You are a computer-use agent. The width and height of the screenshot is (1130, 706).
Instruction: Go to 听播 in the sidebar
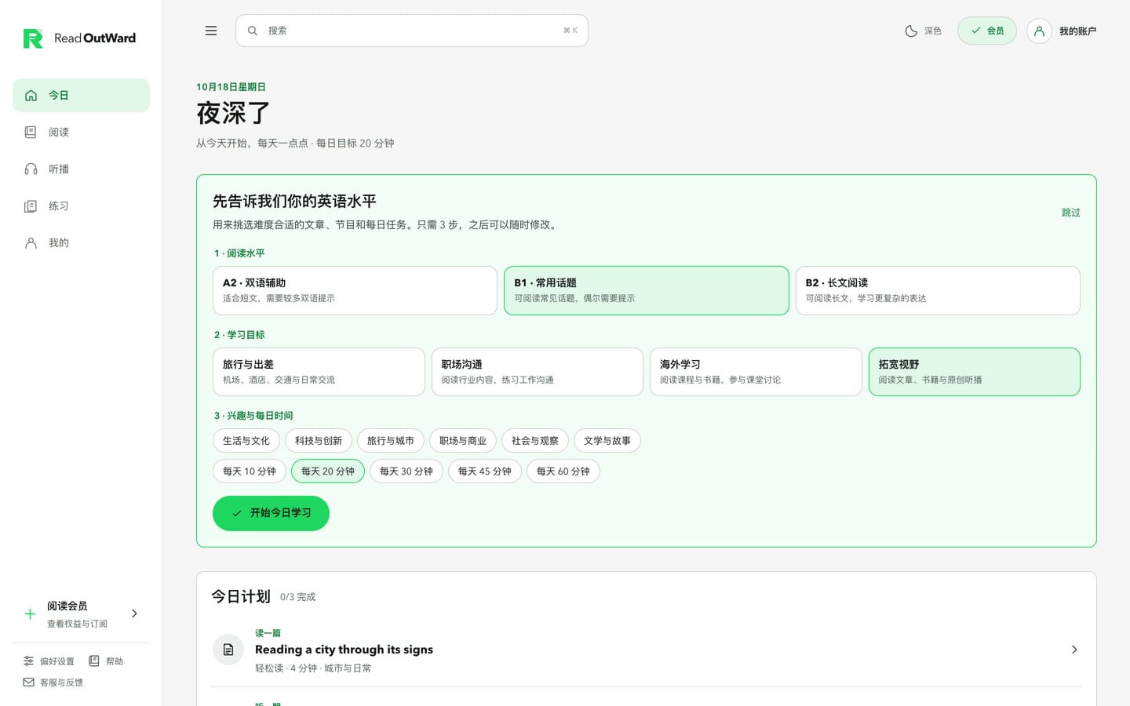(x=81, y=169)
